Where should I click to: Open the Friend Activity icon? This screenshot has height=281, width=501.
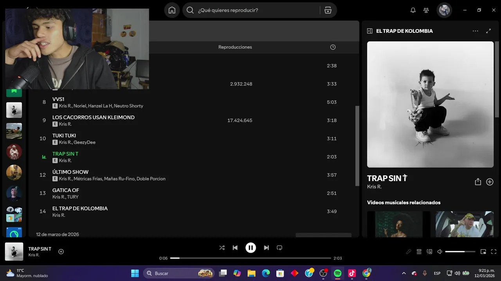point(426,10)
